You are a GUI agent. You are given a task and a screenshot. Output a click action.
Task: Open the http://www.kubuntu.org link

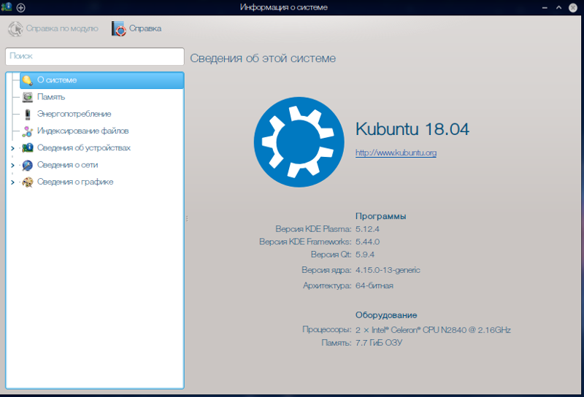[x=396, y=153]
